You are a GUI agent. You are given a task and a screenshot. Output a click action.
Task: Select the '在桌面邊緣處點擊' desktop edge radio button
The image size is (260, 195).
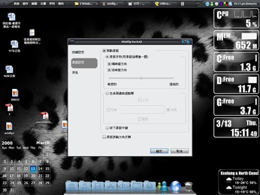(x=107, y=93)
